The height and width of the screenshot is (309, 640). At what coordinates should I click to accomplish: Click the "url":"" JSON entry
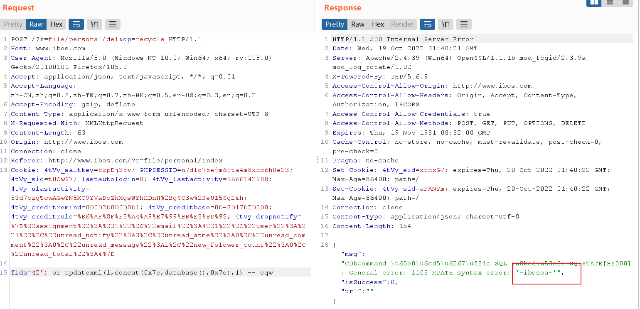(x=357, y=292)
